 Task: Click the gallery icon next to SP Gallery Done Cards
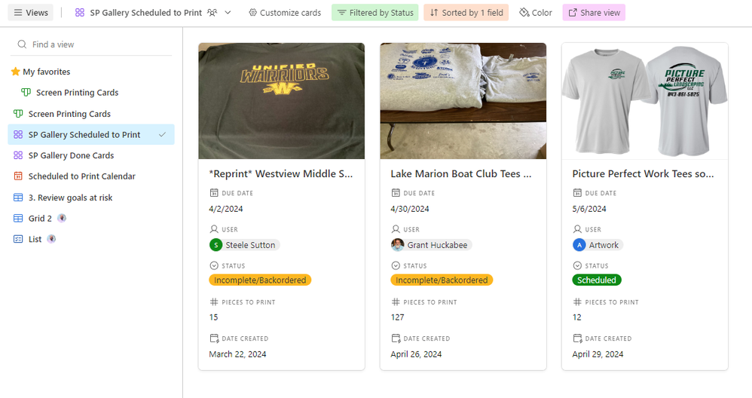[x=18, y=155]
